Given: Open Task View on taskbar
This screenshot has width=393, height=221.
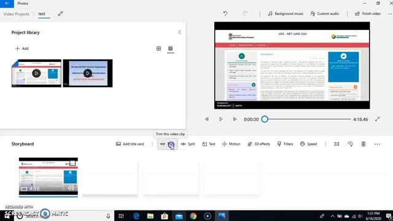Looking at the screenshot, I should click(121, 216).
